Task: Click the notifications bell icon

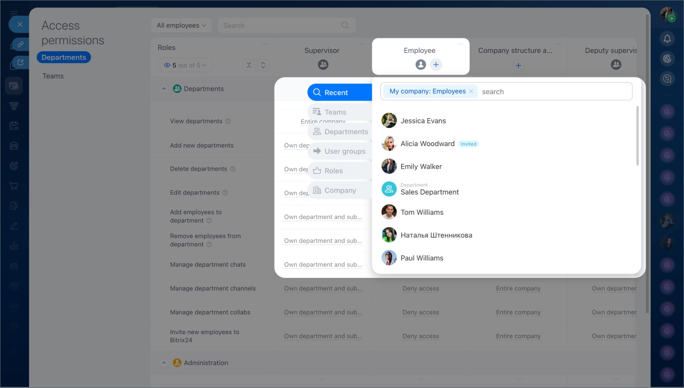Action: click(x=667, y=38)
